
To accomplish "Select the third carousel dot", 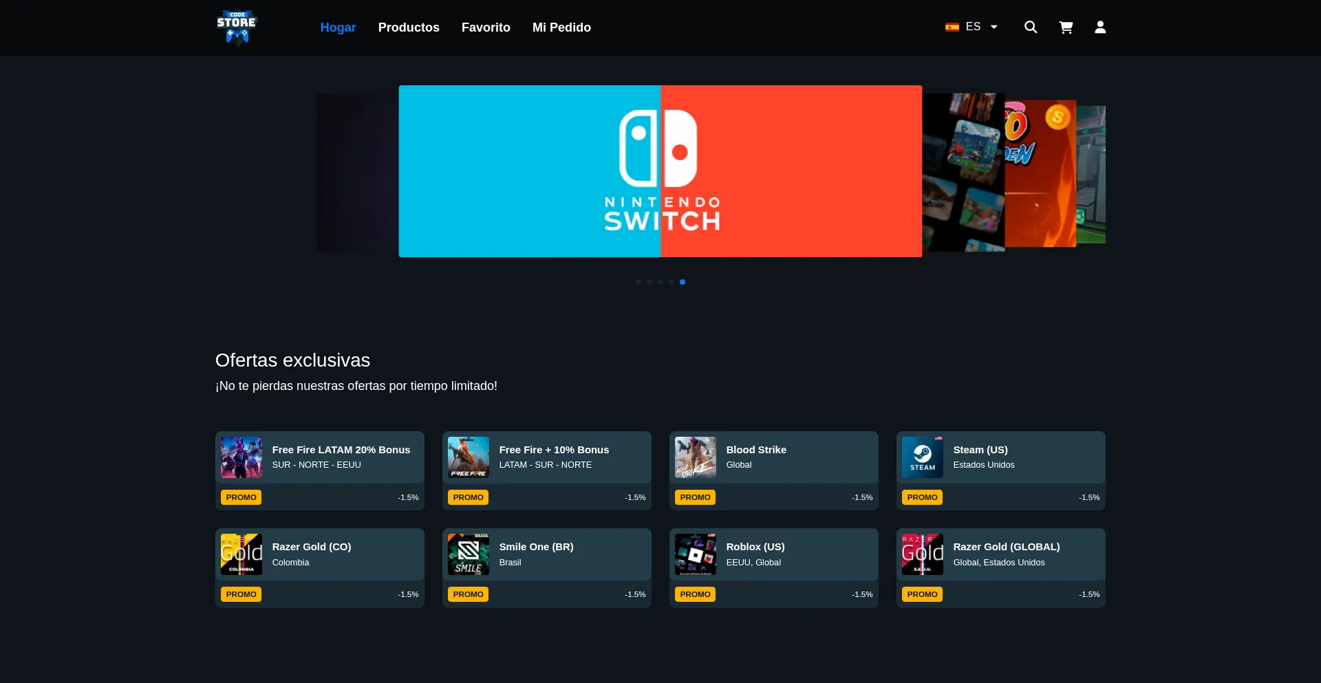I will point(660,282).
